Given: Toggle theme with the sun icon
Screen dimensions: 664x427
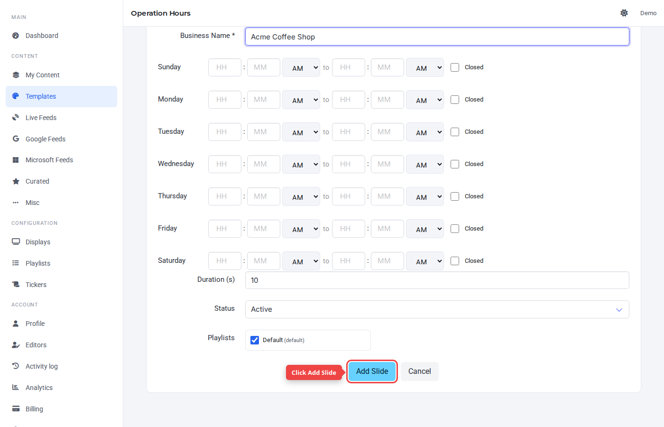Looking at the screenshot, I should (624, 13).
